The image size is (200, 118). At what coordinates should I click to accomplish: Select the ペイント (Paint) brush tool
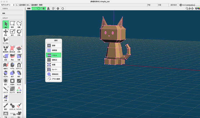(19, 107)
